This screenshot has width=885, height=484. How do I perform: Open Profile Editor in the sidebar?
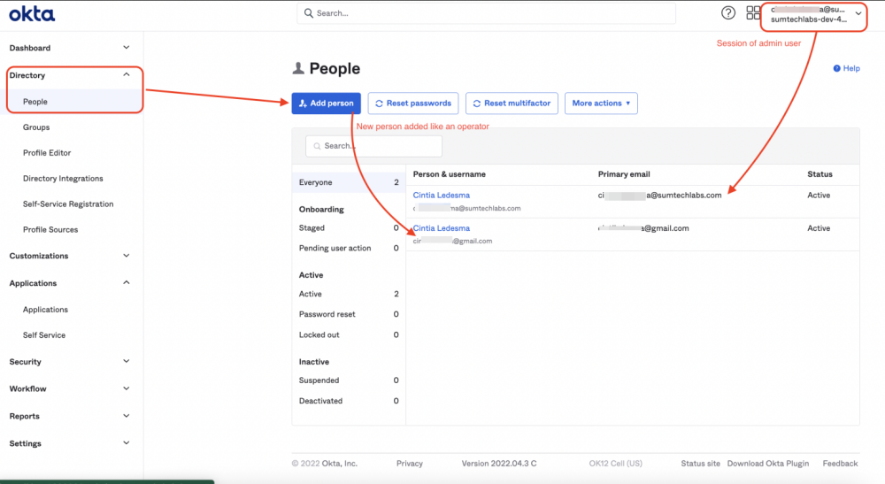pos(47,153)
